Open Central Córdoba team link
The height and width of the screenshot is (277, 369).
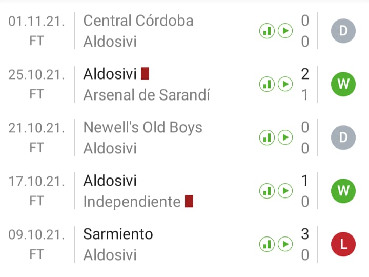[138, 21]
